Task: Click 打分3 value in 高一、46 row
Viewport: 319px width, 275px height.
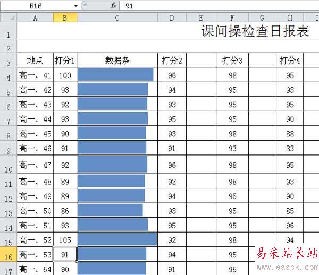Action: pos(232,148)
